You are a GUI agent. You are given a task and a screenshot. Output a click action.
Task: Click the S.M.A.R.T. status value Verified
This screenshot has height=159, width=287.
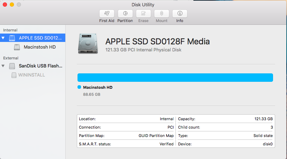(x=167, y=144)
